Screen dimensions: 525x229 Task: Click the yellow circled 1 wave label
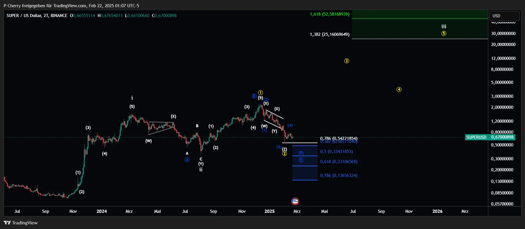pos(260,93)
